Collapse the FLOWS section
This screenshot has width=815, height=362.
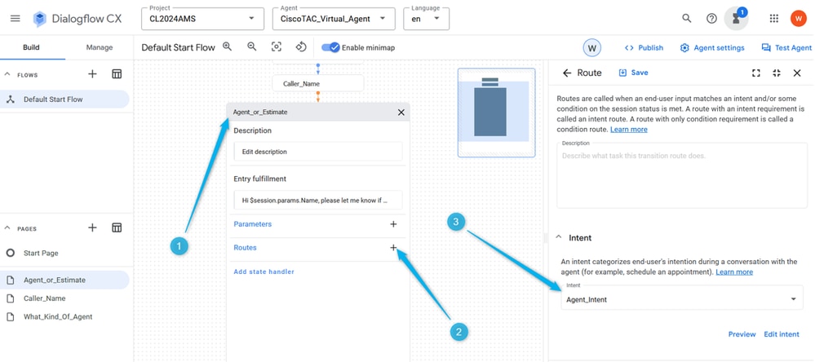(x=7, y=75)
